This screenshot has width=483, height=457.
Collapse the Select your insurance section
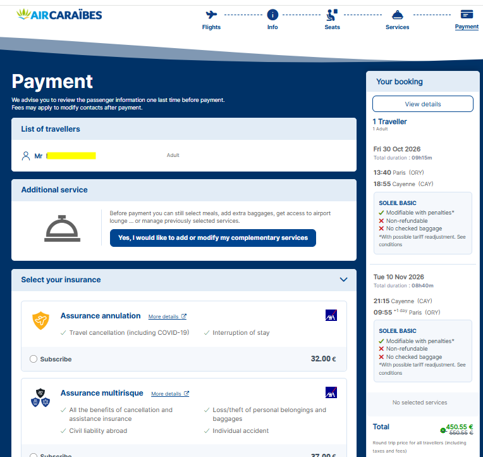click(x=343, y=280)
